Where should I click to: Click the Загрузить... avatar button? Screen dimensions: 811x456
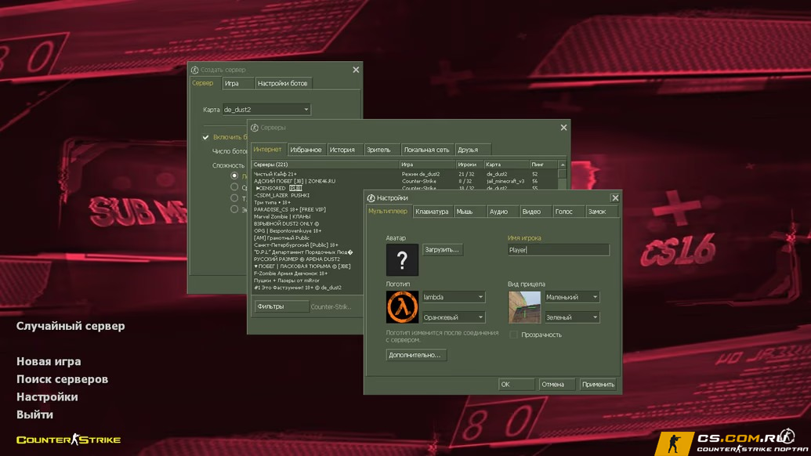click(442, 250)
